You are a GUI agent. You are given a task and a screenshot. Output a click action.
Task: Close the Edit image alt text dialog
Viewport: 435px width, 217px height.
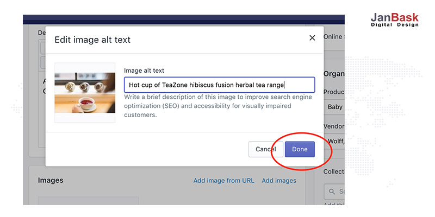tap(312, 38)
